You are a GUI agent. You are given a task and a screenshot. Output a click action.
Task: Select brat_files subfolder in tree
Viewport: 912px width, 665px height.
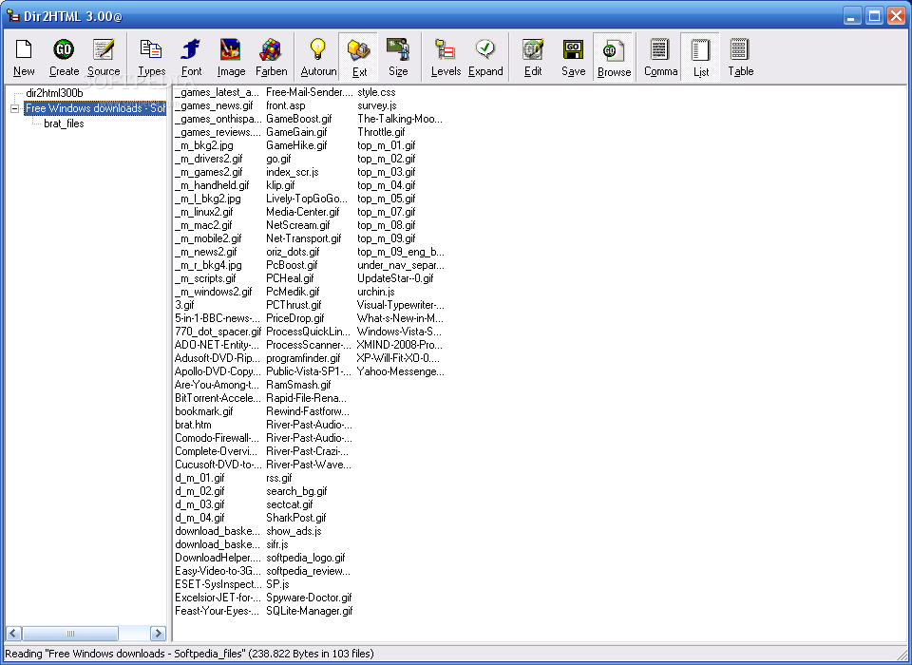click(x=64, y=123)
